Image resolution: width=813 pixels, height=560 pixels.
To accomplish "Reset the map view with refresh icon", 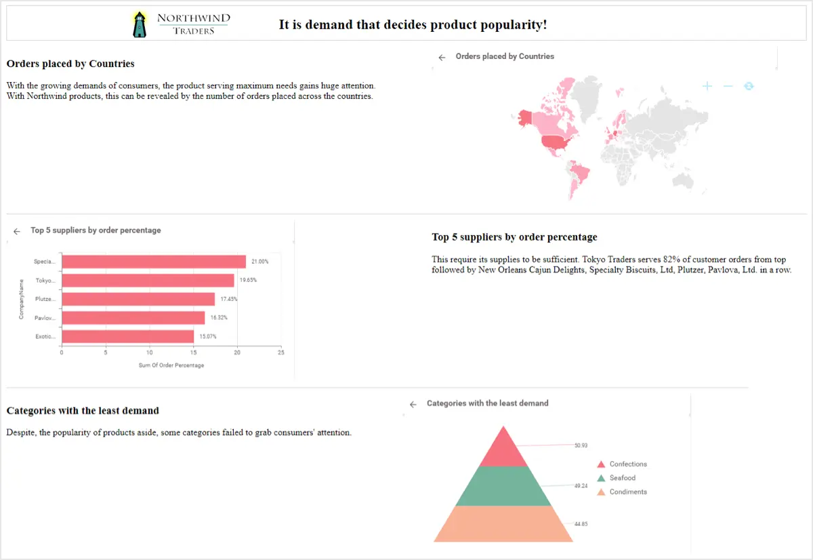I will click(749, 86).
